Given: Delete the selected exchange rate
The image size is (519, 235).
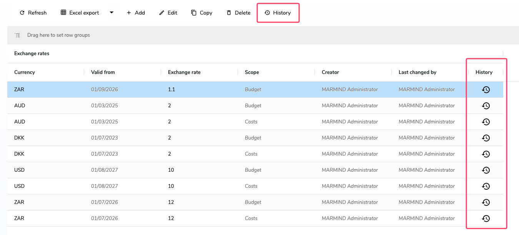Looking at the screenshot, I should coord(238,13).
